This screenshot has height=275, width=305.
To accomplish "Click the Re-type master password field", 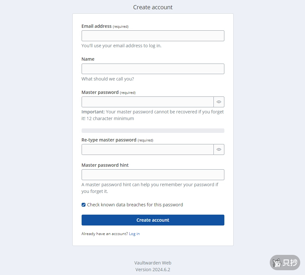I will pos(148,149).
